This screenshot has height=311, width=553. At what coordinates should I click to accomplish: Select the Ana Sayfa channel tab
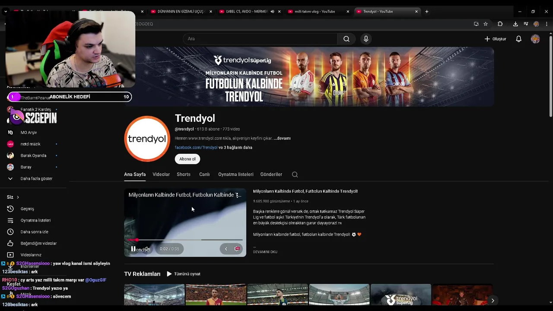(135, 175)
